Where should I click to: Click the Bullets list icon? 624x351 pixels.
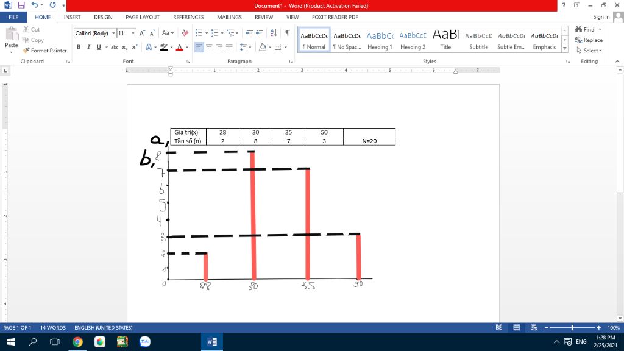199,33
